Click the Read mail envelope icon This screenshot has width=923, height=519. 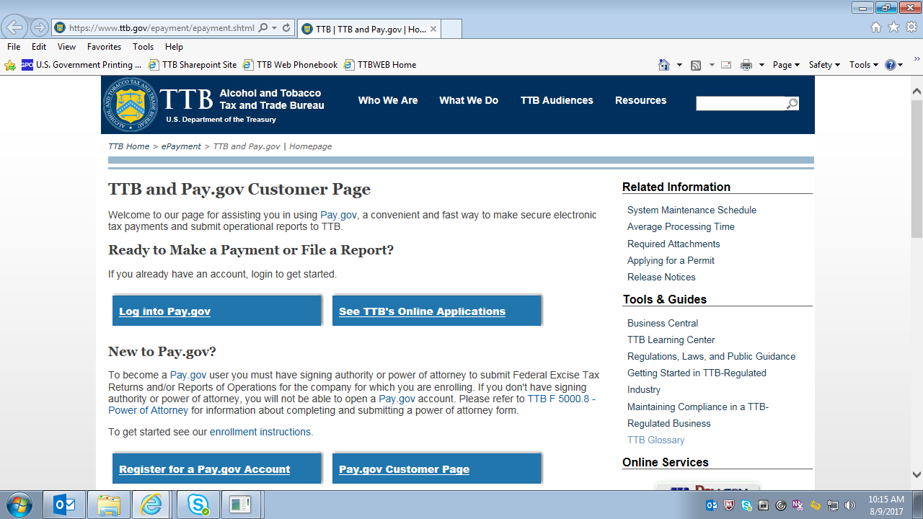tap(726, 65)
